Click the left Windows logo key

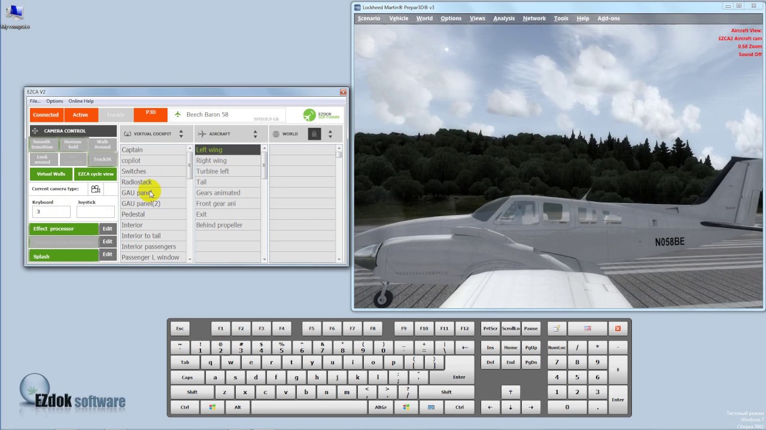[212, 407]
